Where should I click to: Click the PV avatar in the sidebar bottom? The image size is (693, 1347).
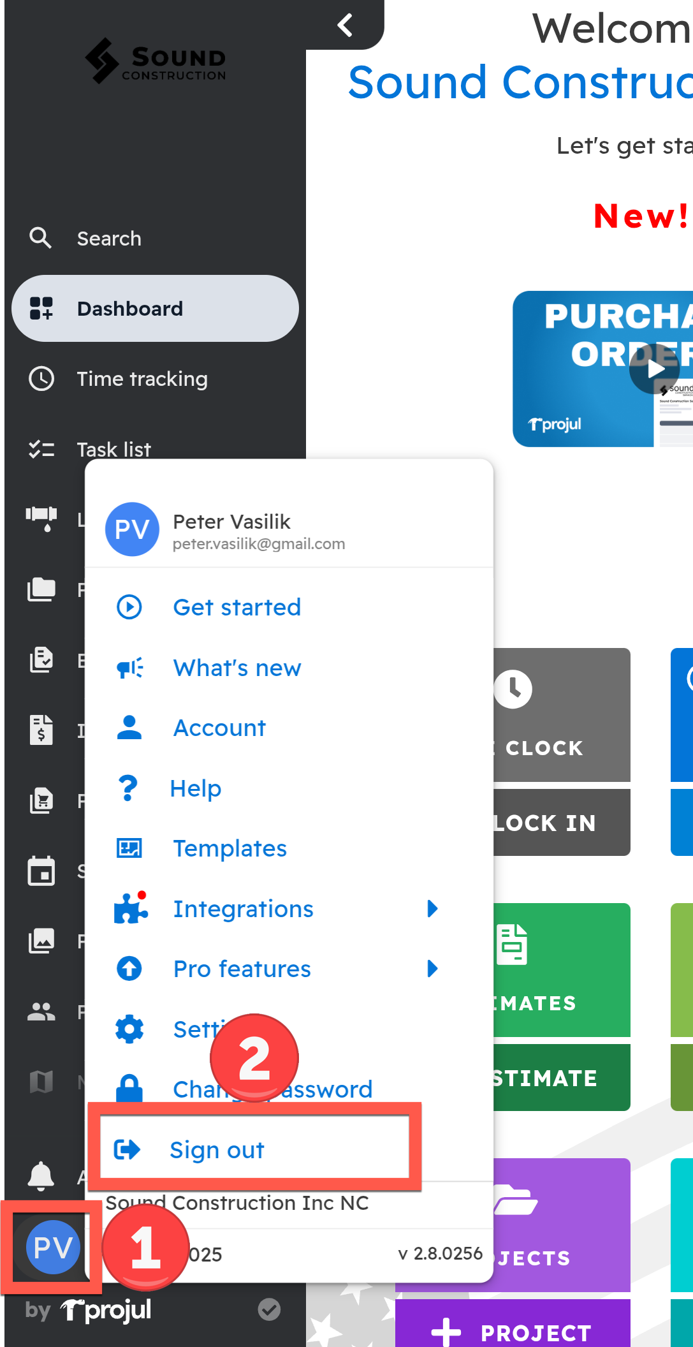point(52,1246)
